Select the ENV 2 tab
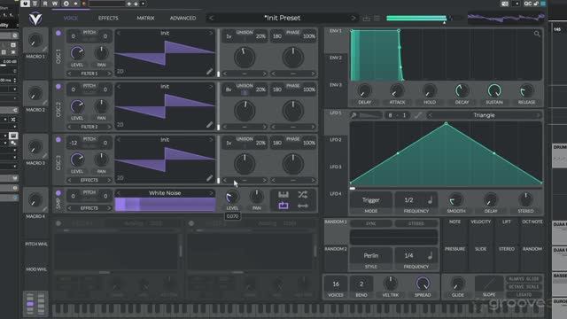Viewport: 567px width, 319px height. (336, 58)
